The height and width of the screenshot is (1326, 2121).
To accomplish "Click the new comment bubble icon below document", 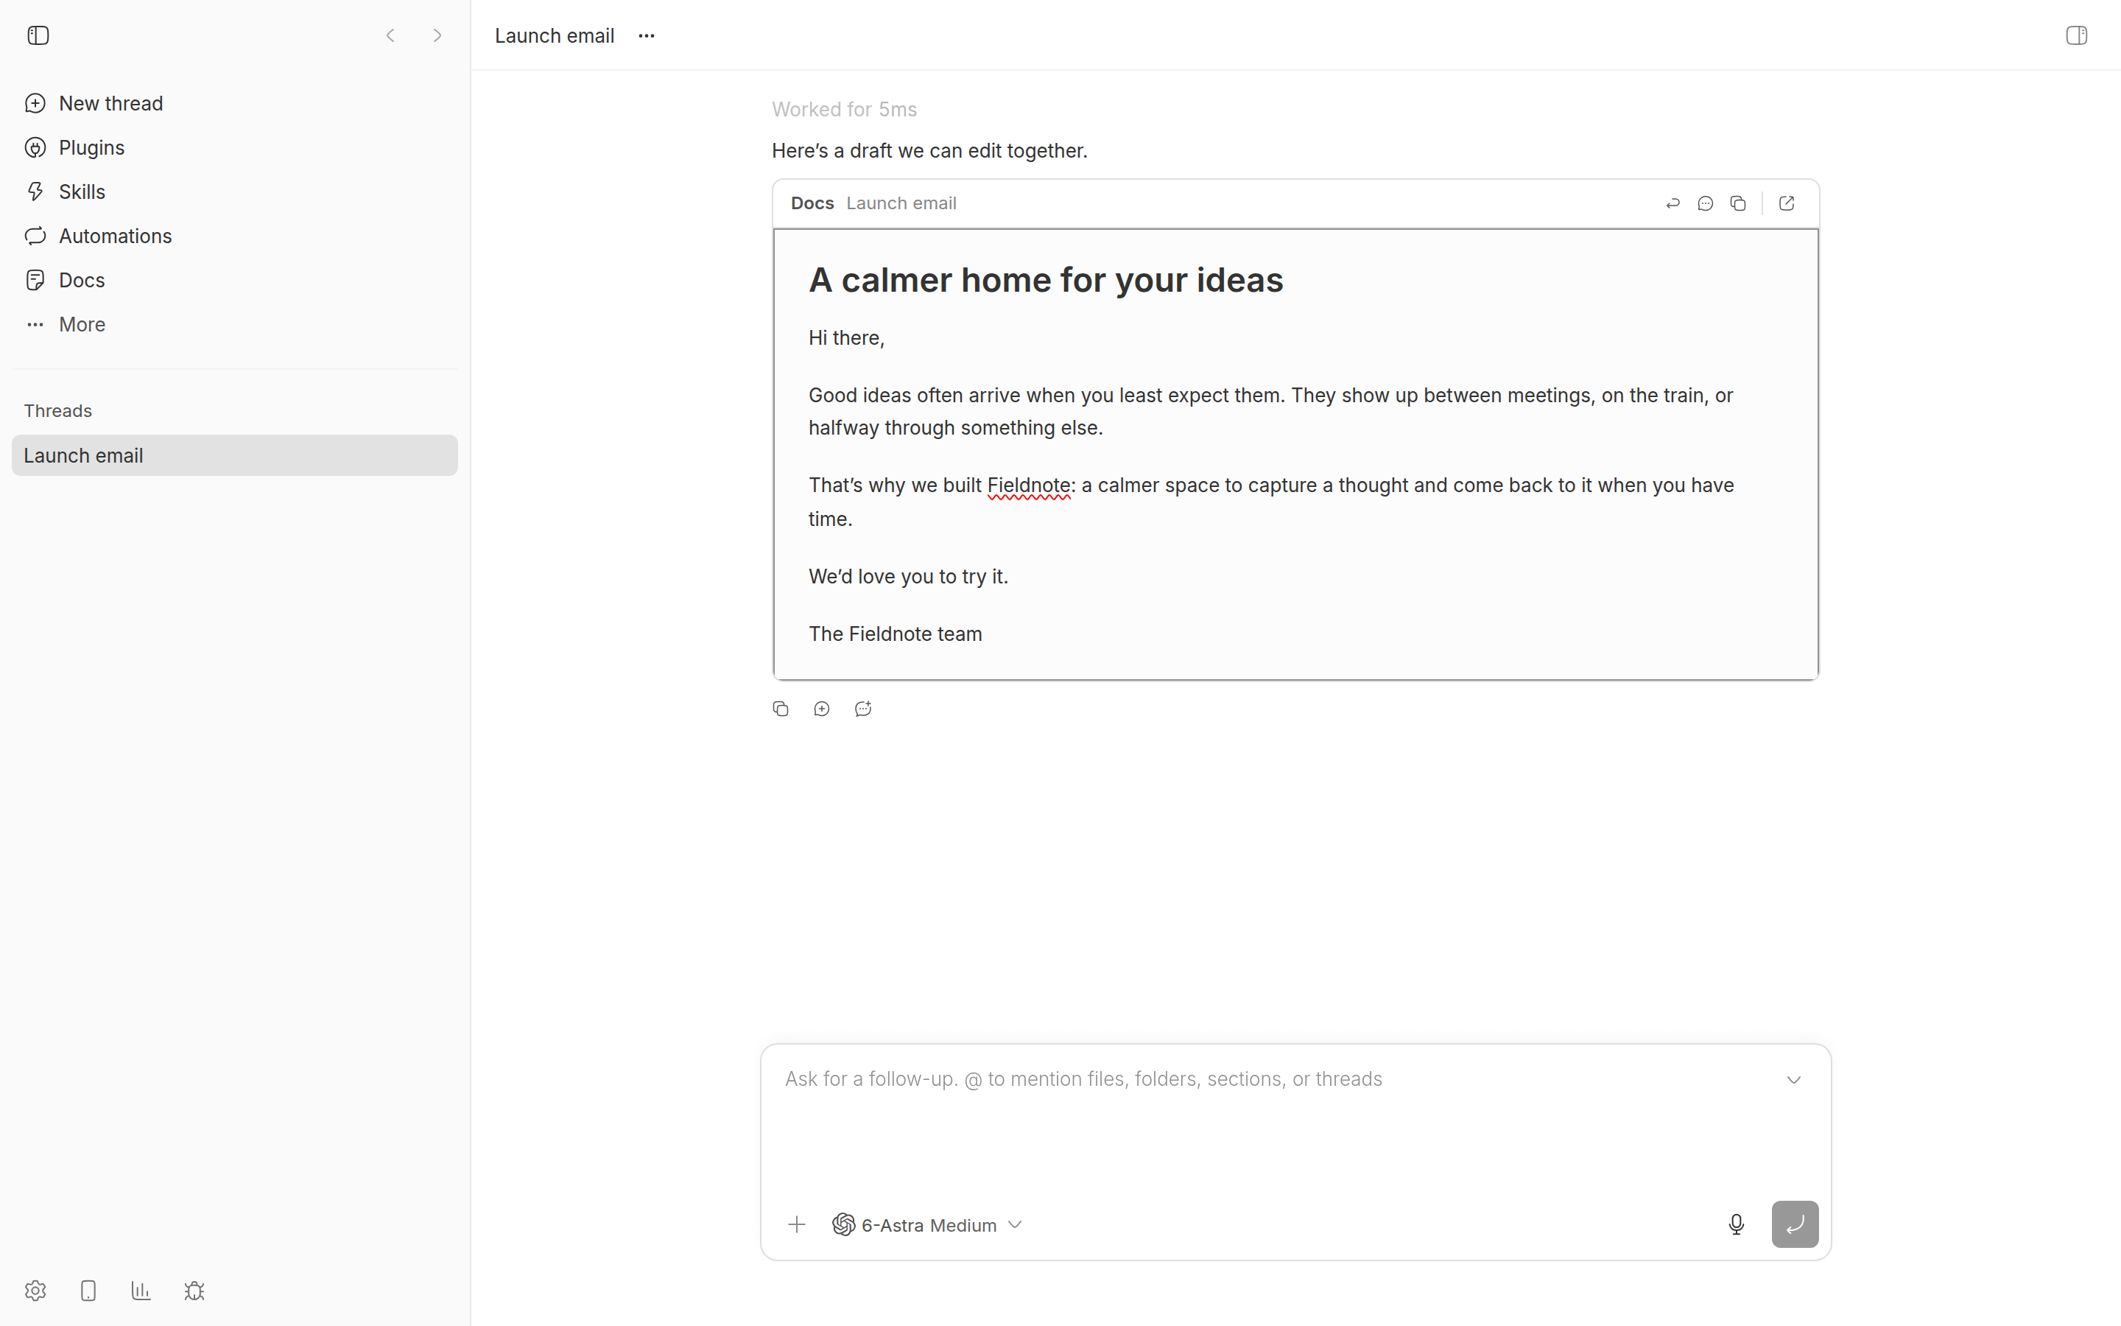I will click(x=862, y=709).
